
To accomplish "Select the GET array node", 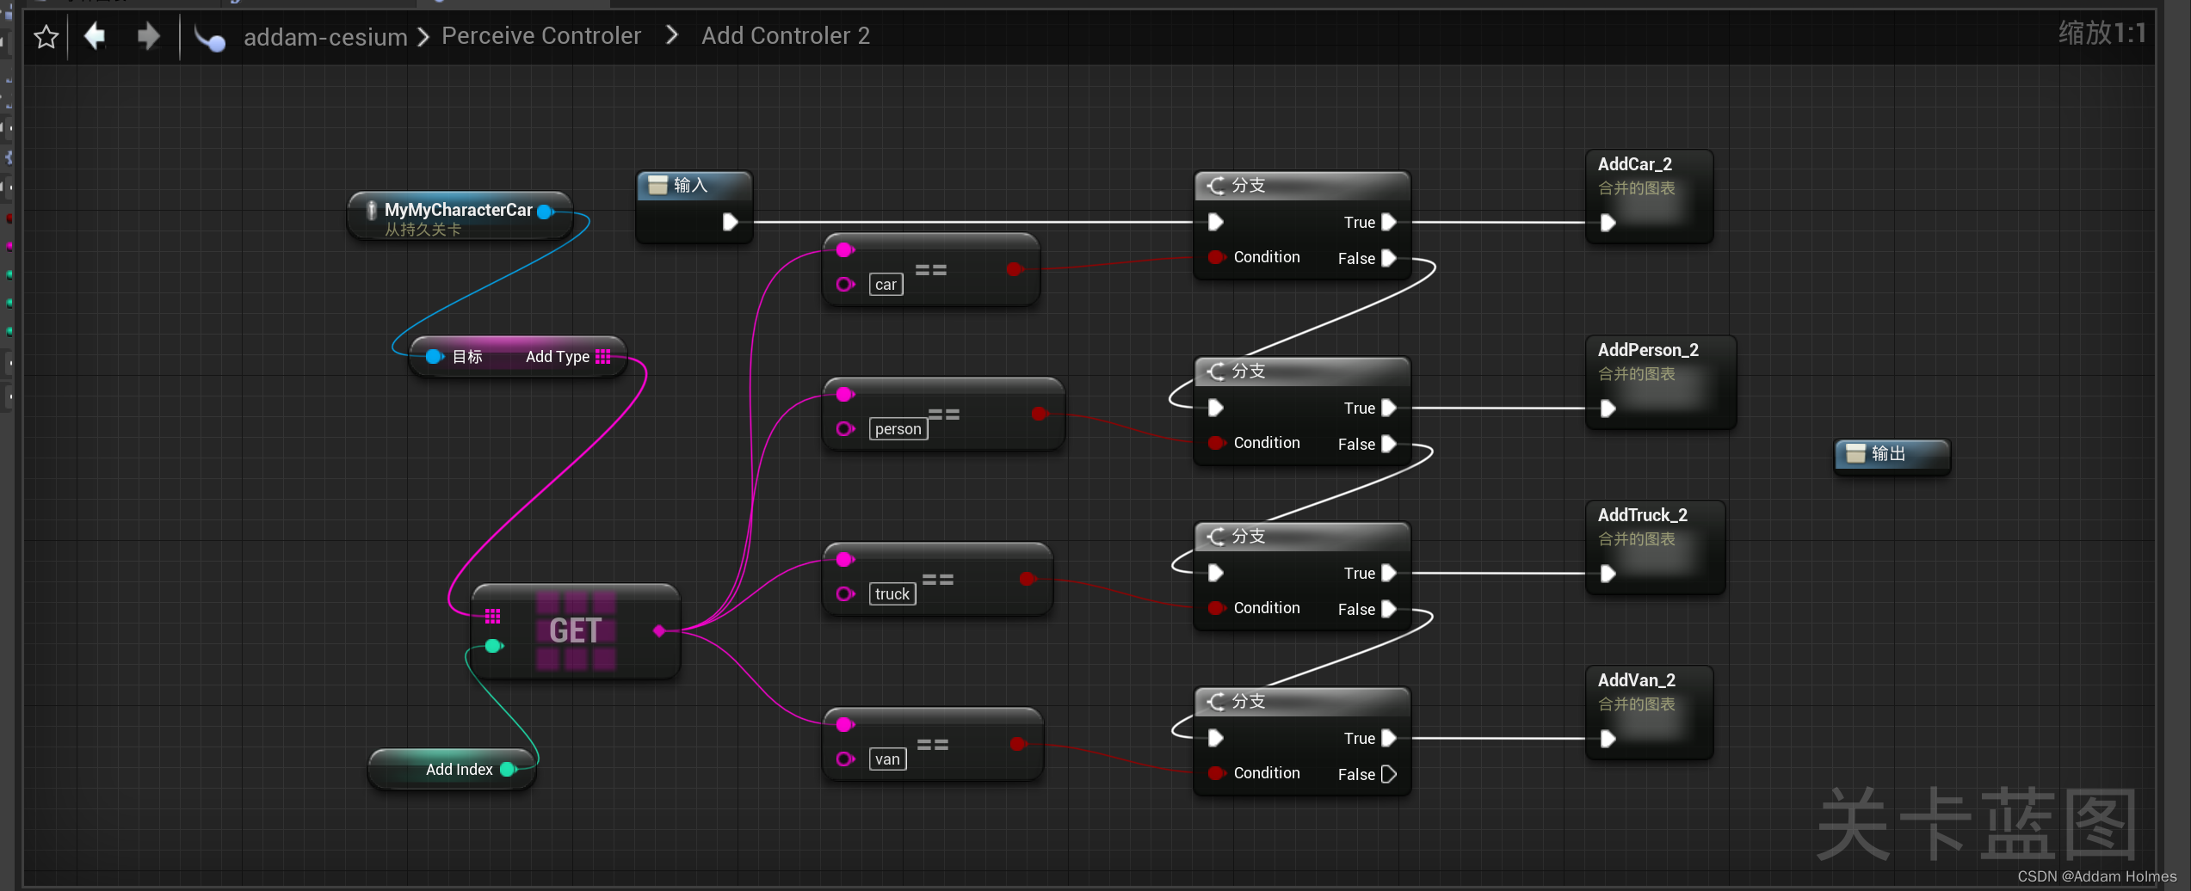I will point(575,630).
